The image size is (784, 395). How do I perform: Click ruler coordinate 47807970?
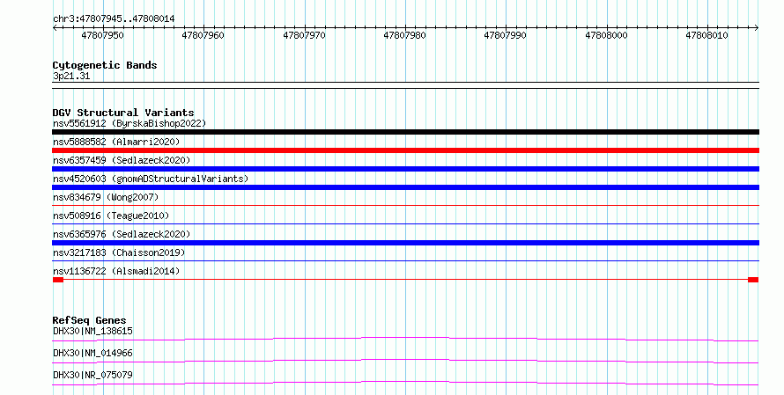pos(304,35)
